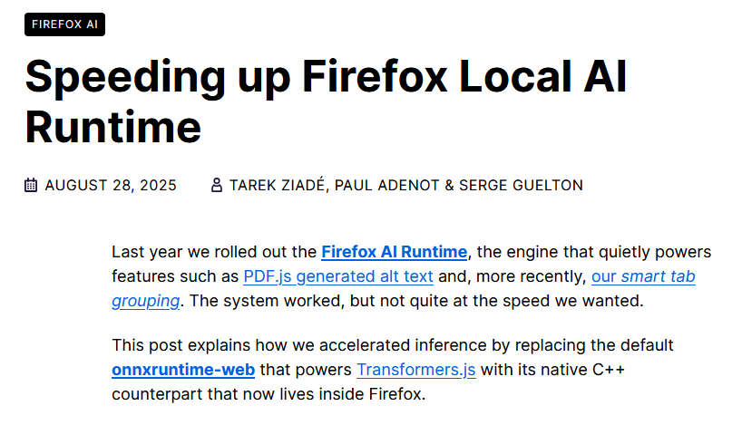This screenshot has height=425, width=742.
Task: Click the August 28, 2025 publish date
Action: (x=111, y=186)
